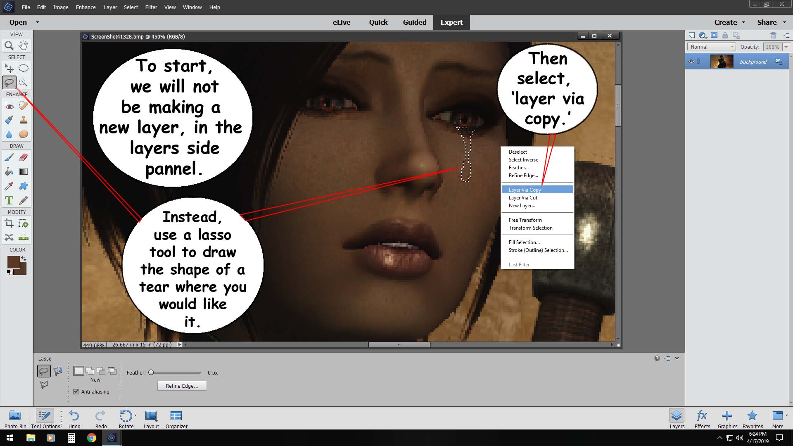Select the Custom Shape tool
Image resolution: width=793 pixels, height=446 pixels.
[24, 186]
